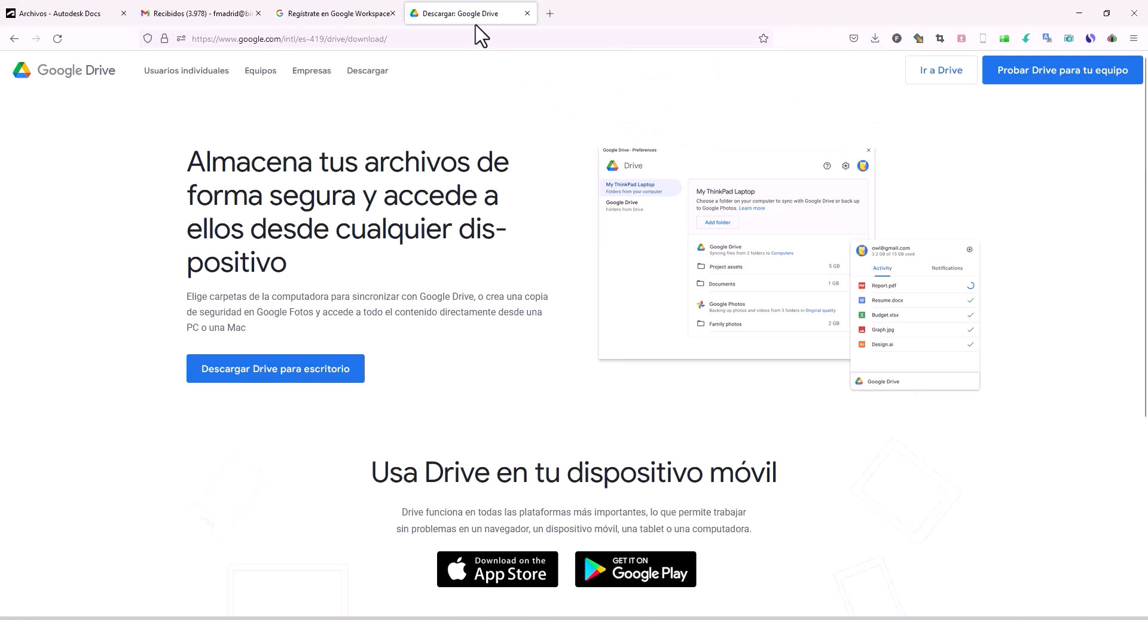Switch to the Google Workspace signup tab
1148x620 pixels.
[335, 13]
